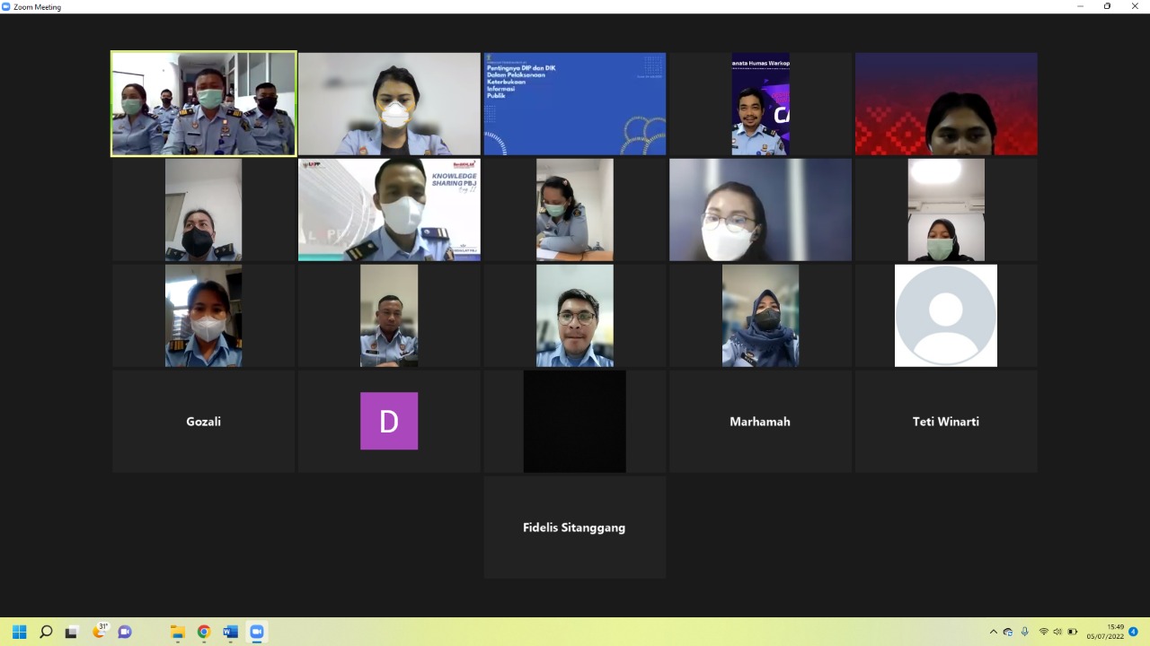Open the weather widget showing 31°

pyautogui.click(x=100, y=631)
